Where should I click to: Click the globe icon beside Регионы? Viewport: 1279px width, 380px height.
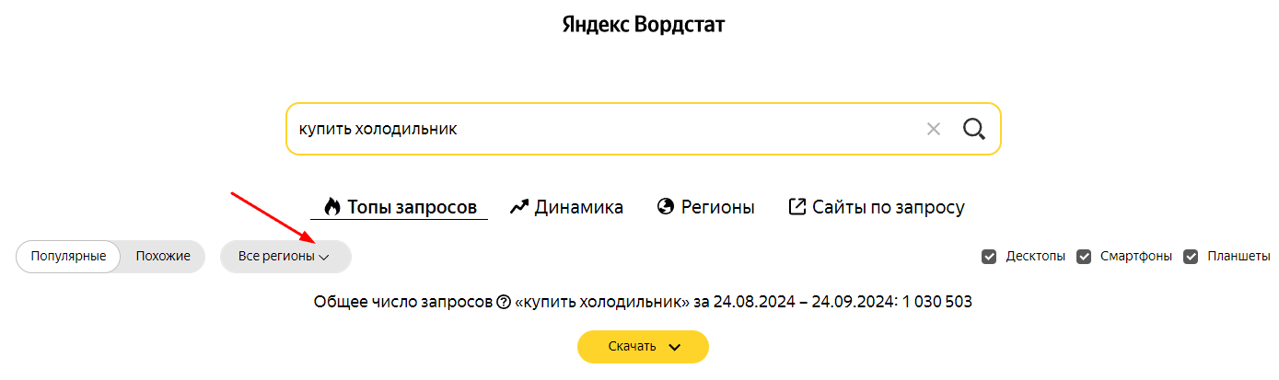(666, 207)
